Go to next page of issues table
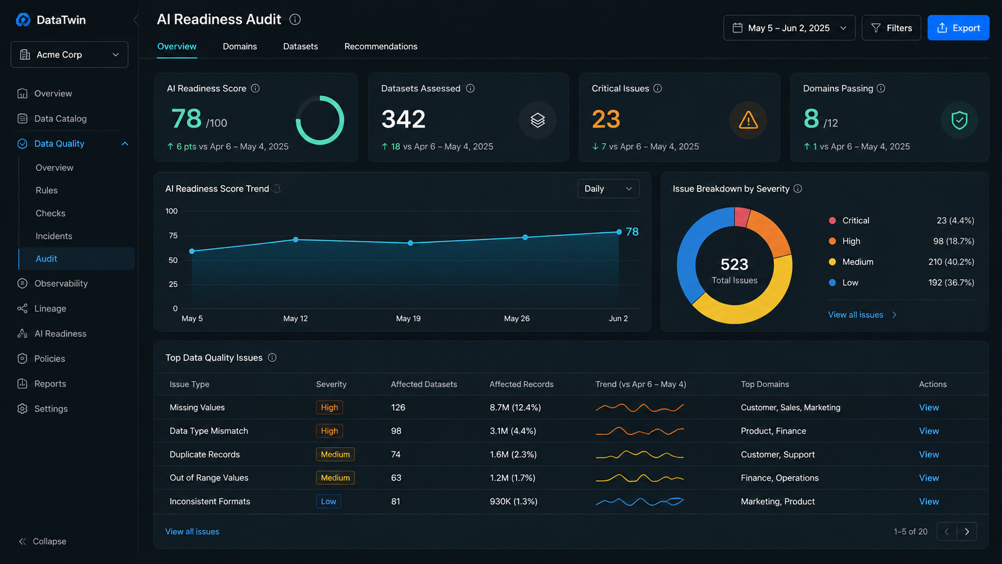This screenshot has width=1002, height=564. [x=967, y=532]
